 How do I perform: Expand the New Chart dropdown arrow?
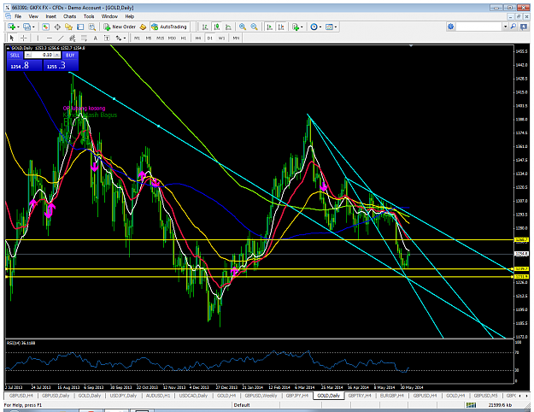[x=18, y=26]
